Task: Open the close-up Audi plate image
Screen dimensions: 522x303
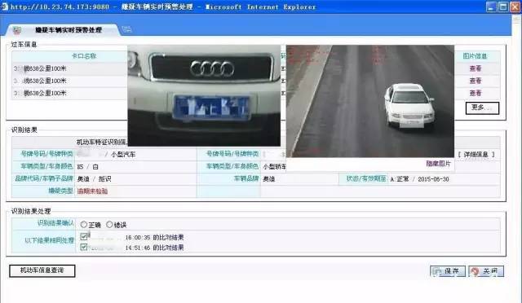Action: tap(204, 95)
